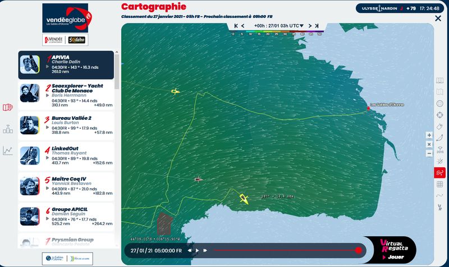Screen dimensions: 449x267
Task: Click the rankings list scrollbar thumb
Action: tap(117, 72)
